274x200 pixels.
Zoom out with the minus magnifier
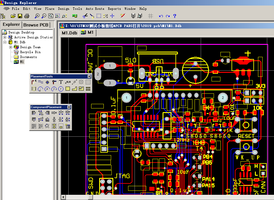click(x=44, y=16)
